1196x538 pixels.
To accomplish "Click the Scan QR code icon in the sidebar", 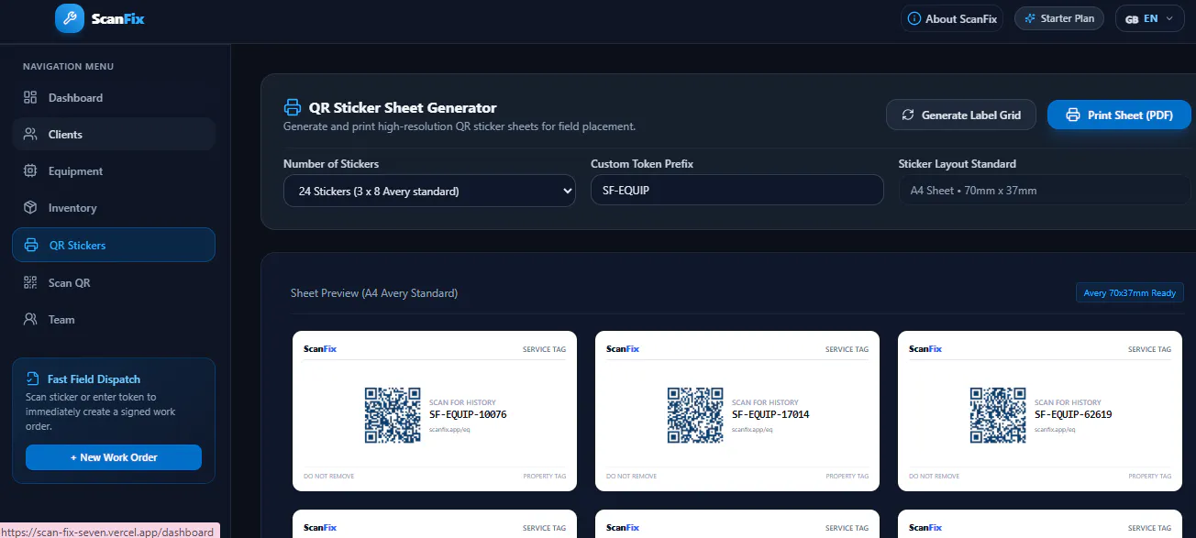I will tap(30, 283).
